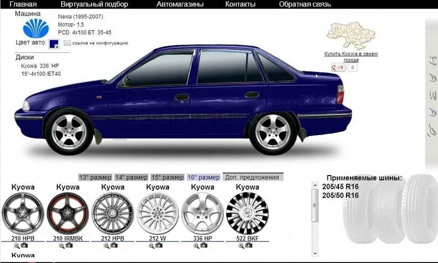
Task: Click the ссылка на конфигурацию link
Action: (x=100, y=43)
